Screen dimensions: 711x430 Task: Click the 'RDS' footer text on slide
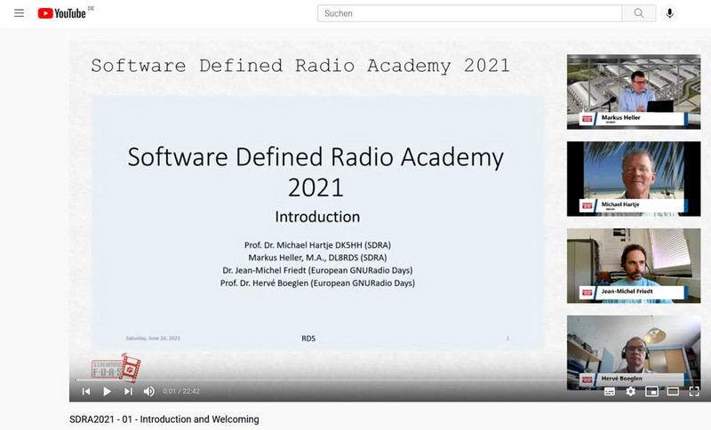coord(308,338)
